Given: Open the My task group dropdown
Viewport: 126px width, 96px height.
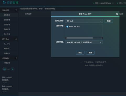Looking at the screenshot, I should pos(84,21).
